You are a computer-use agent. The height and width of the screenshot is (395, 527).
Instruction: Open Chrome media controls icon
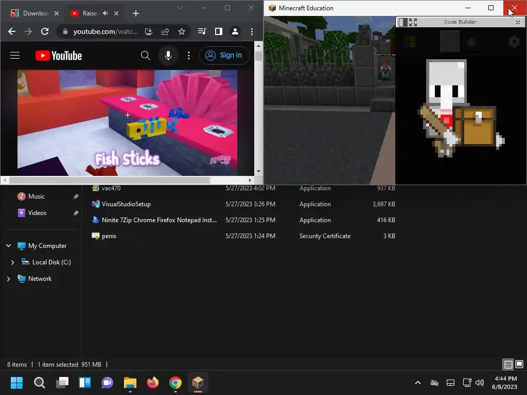click(x=202, y=31)
